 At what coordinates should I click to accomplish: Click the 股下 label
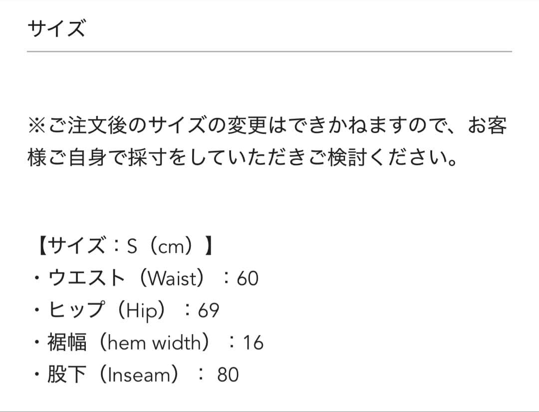(x=67, y=375)
